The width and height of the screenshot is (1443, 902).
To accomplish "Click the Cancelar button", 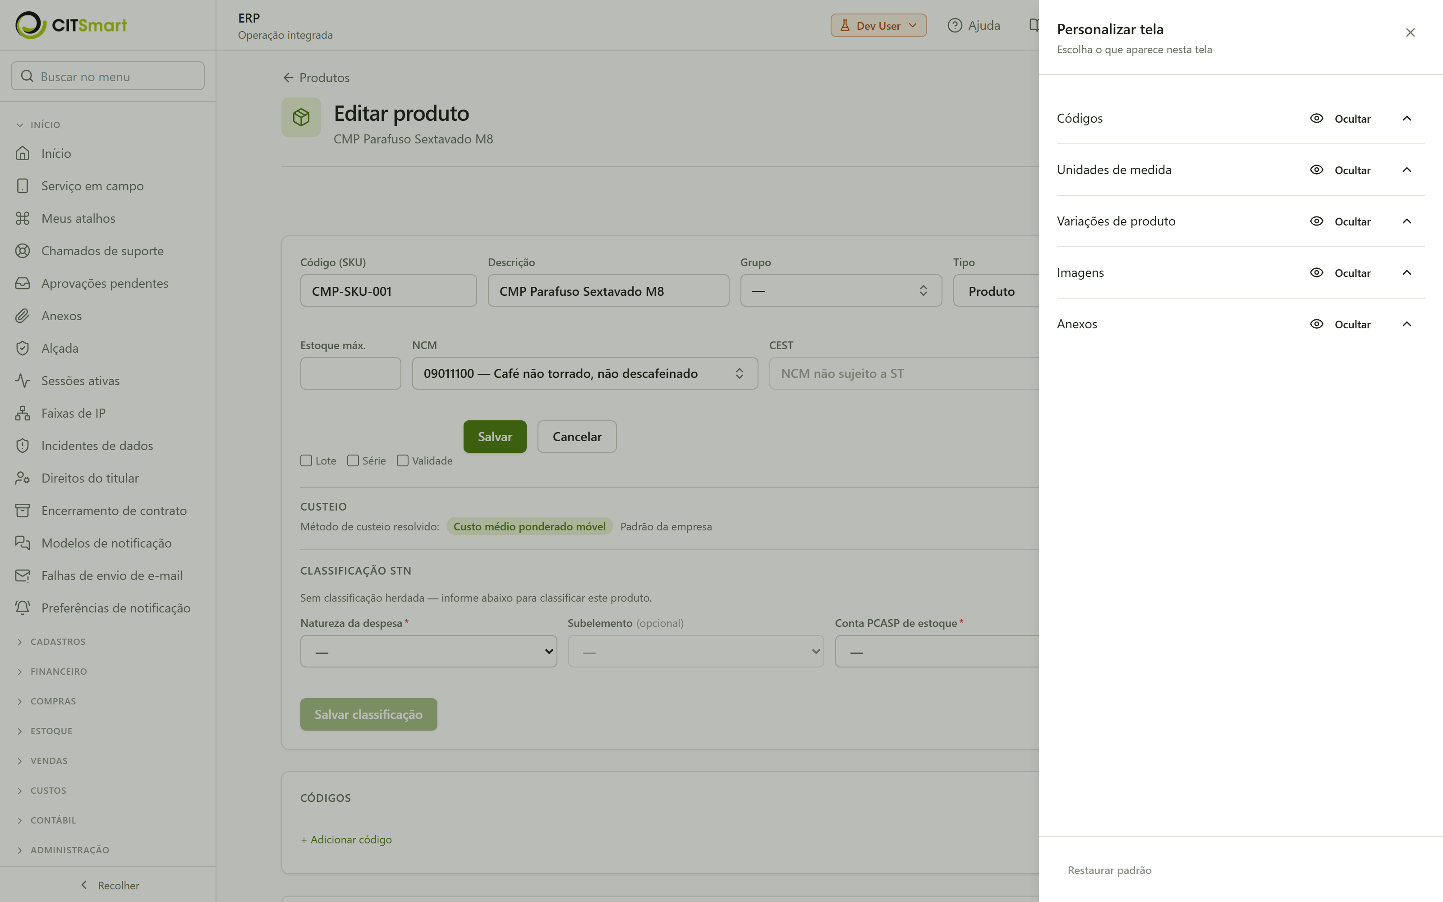I will 577,437.
